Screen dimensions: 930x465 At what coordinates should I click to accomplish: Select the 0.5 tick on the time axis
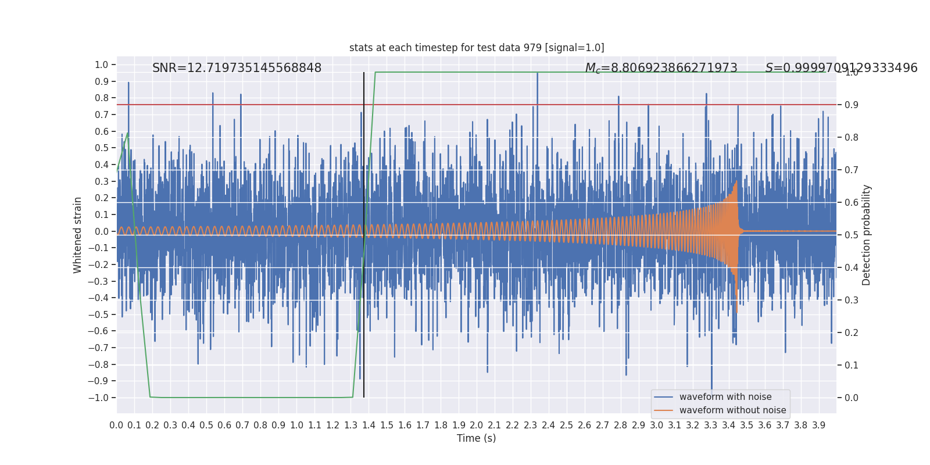[x=206, y=425]
